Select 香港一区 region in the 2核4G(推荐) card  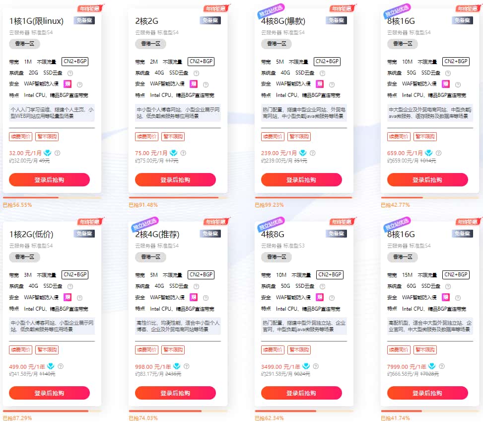[x=150, y=257]
